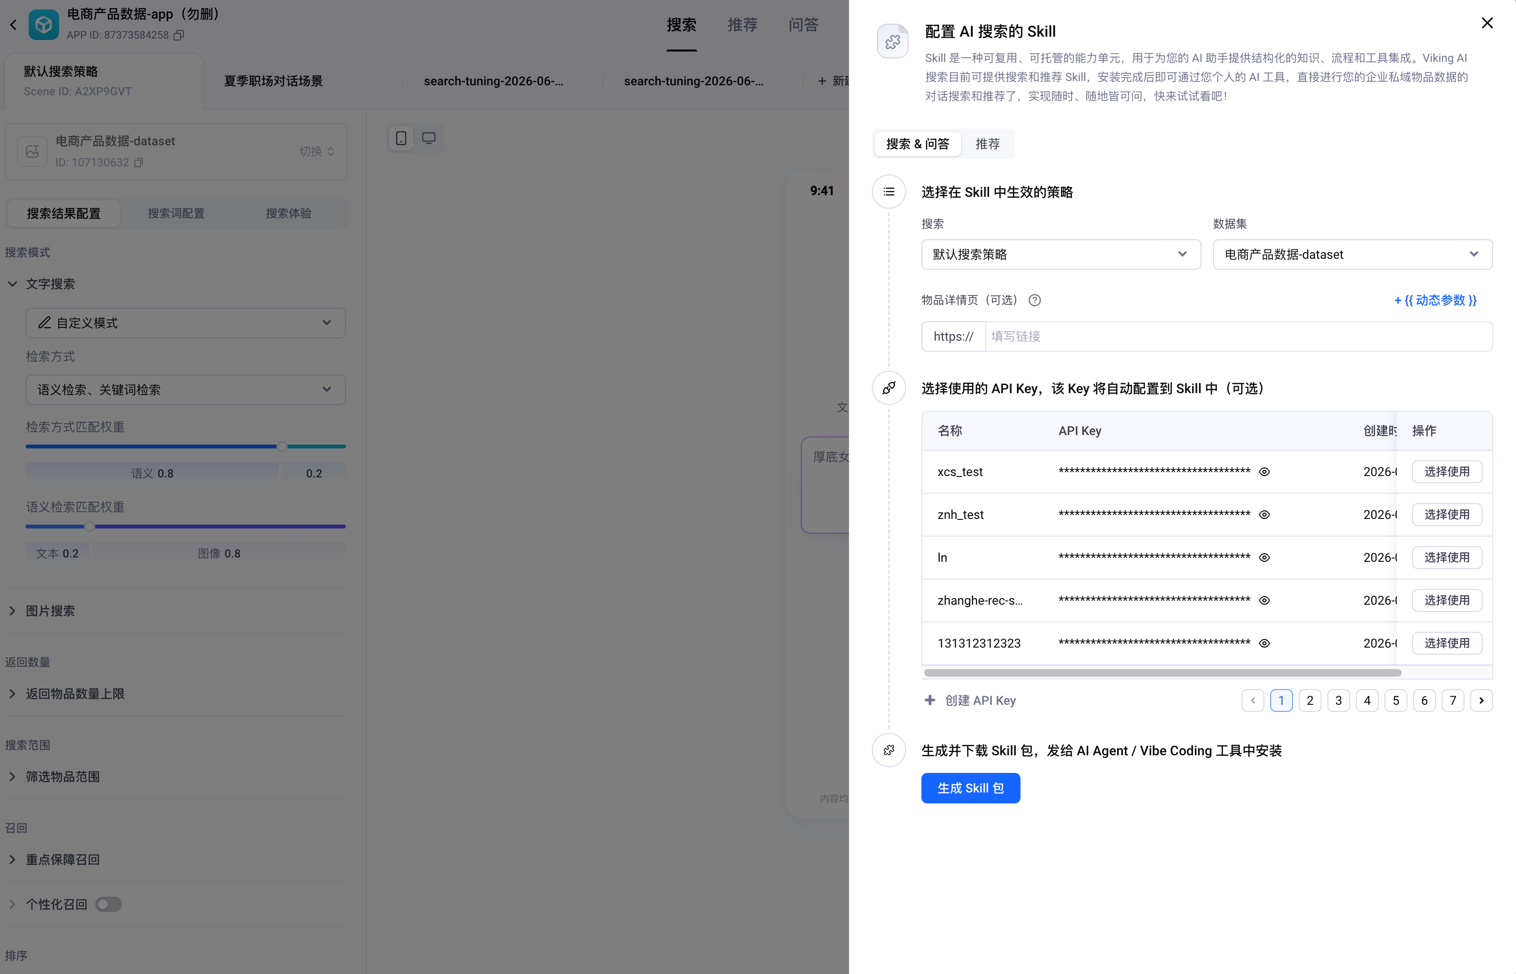Expand the 个性化召回 section chevron
This screenshot has height=974, width=1516.
click(x=12, y=904)
